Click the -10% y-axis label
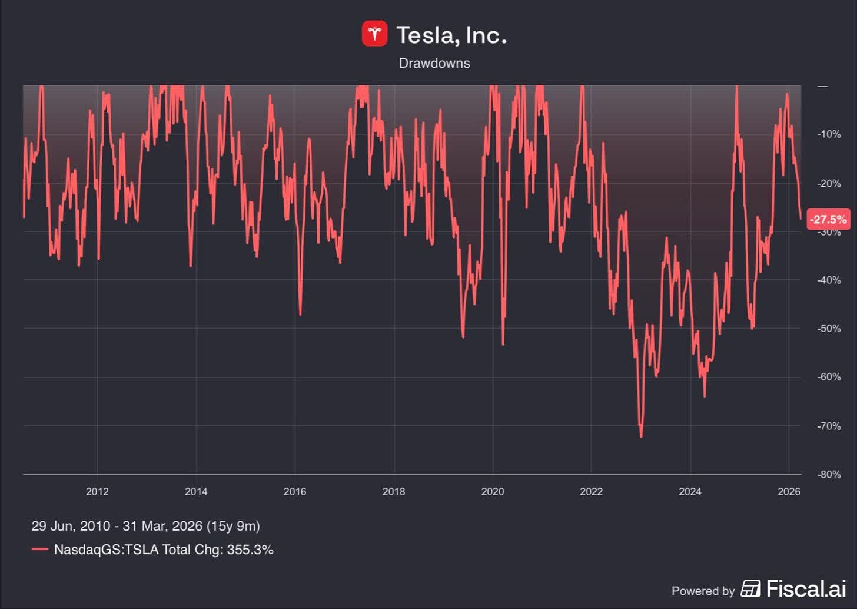Viewport: 857px width, 609px height. pyautogui.click(x=829, y=134)
